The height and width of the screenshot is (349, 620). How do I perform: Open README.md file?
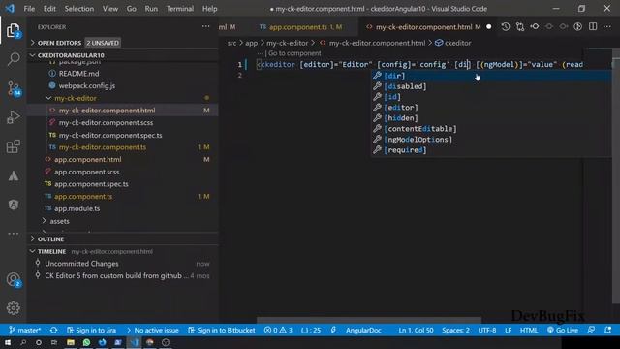click(x=78, y=74)
